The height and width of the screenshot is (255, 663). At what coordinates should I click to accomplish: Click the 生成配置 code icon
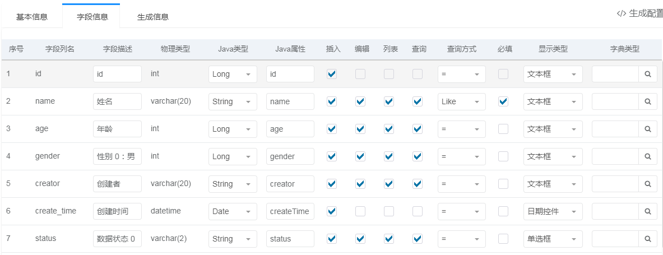pyautogui.click(x=621, y=13)
